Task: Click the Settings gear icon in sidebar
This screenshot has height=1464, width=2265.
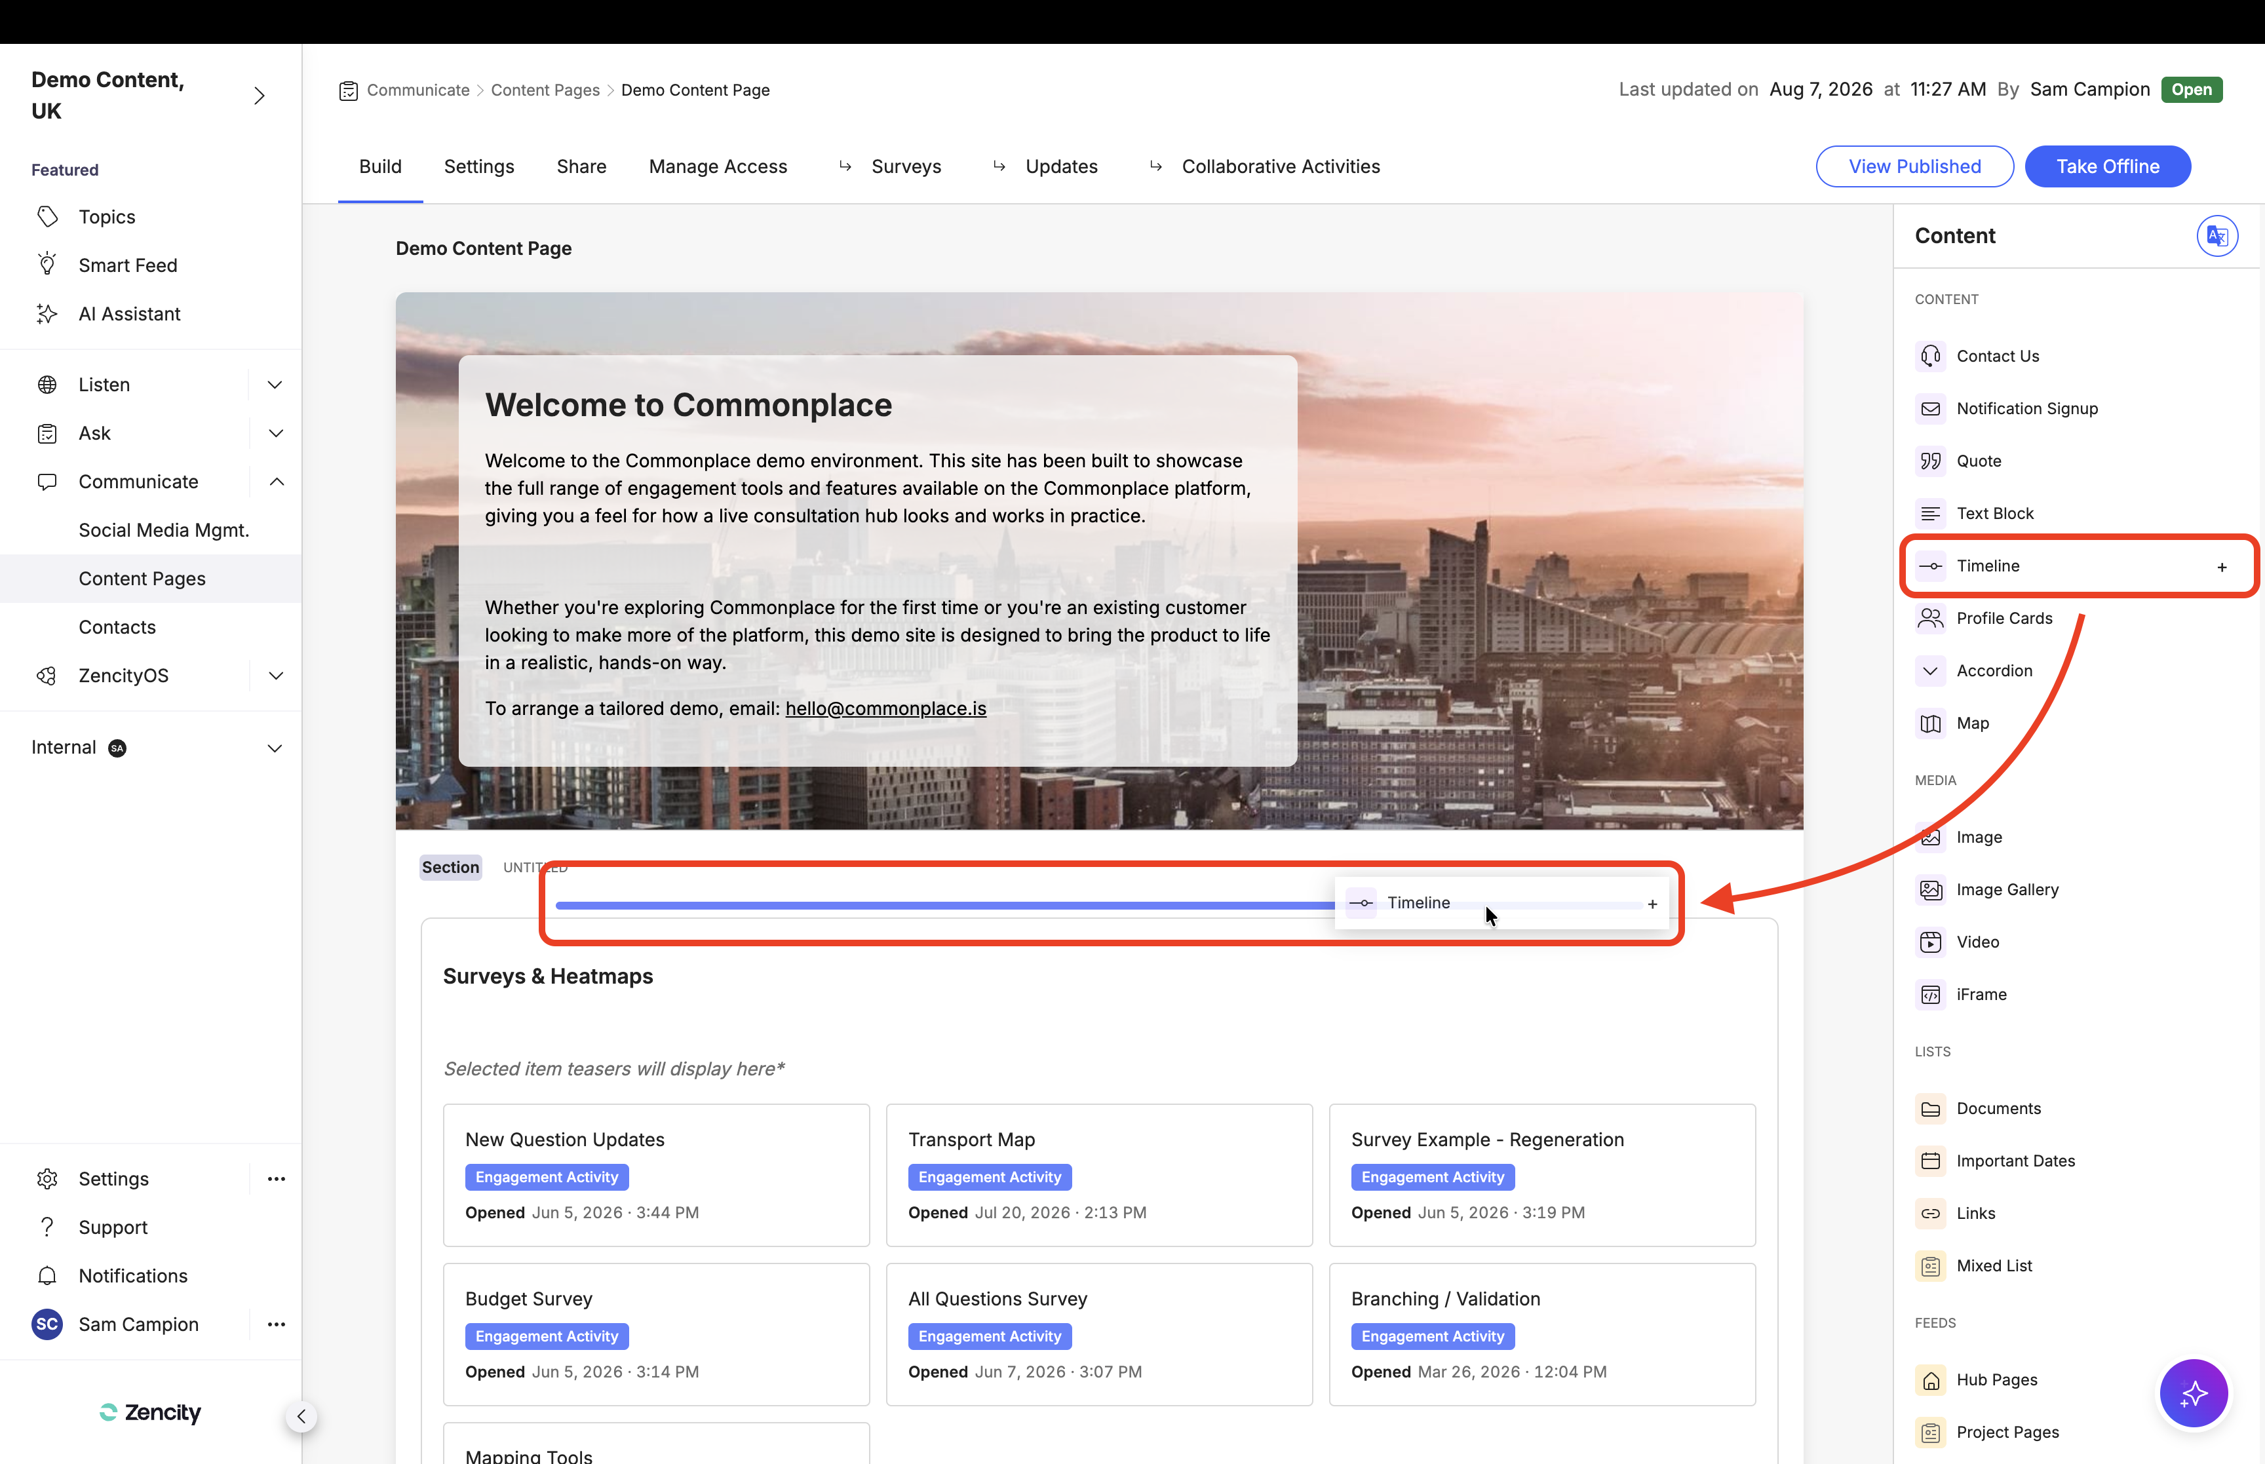Action: 48,1179
